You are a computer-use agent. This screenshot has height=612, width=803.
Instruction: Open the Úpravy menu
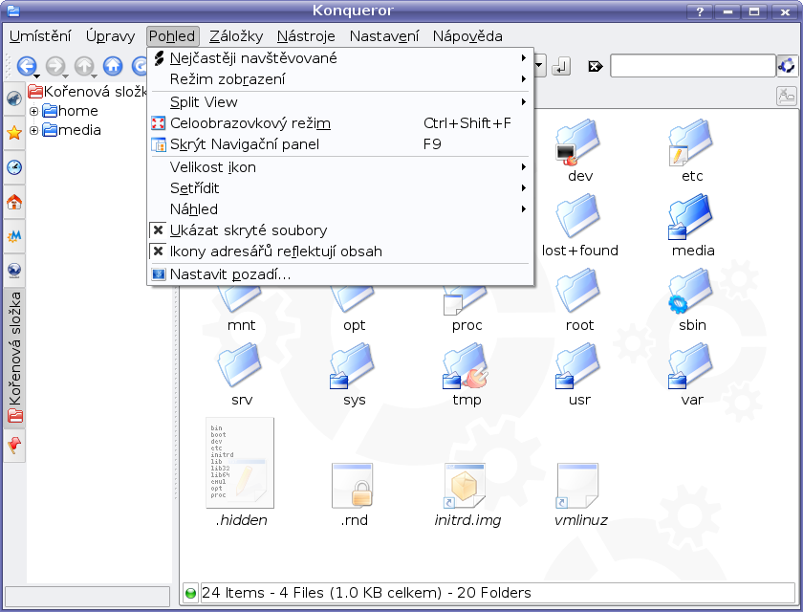(x=110, y=36)
